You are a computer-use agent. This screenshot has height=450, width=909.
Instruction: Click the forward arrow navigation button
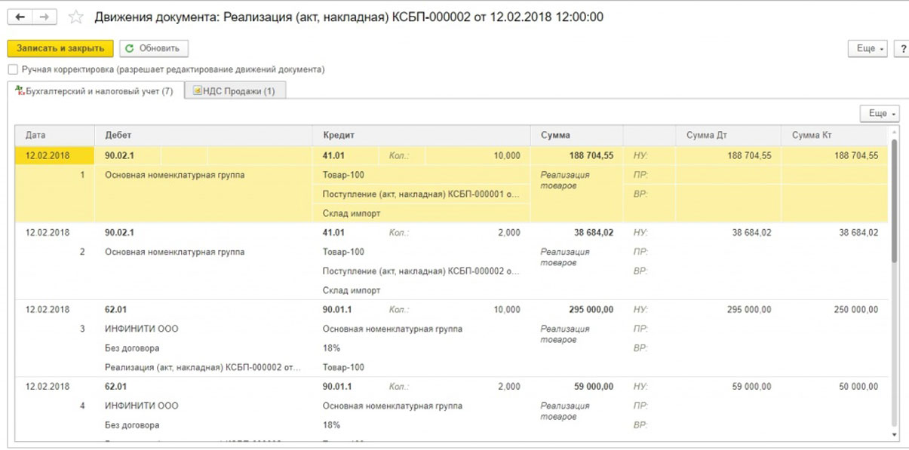(45, 17)
